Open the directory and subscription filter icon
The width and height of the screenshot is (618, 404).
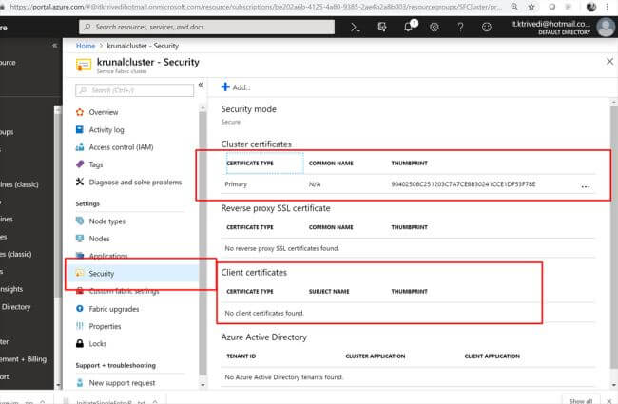coord(382,28)
